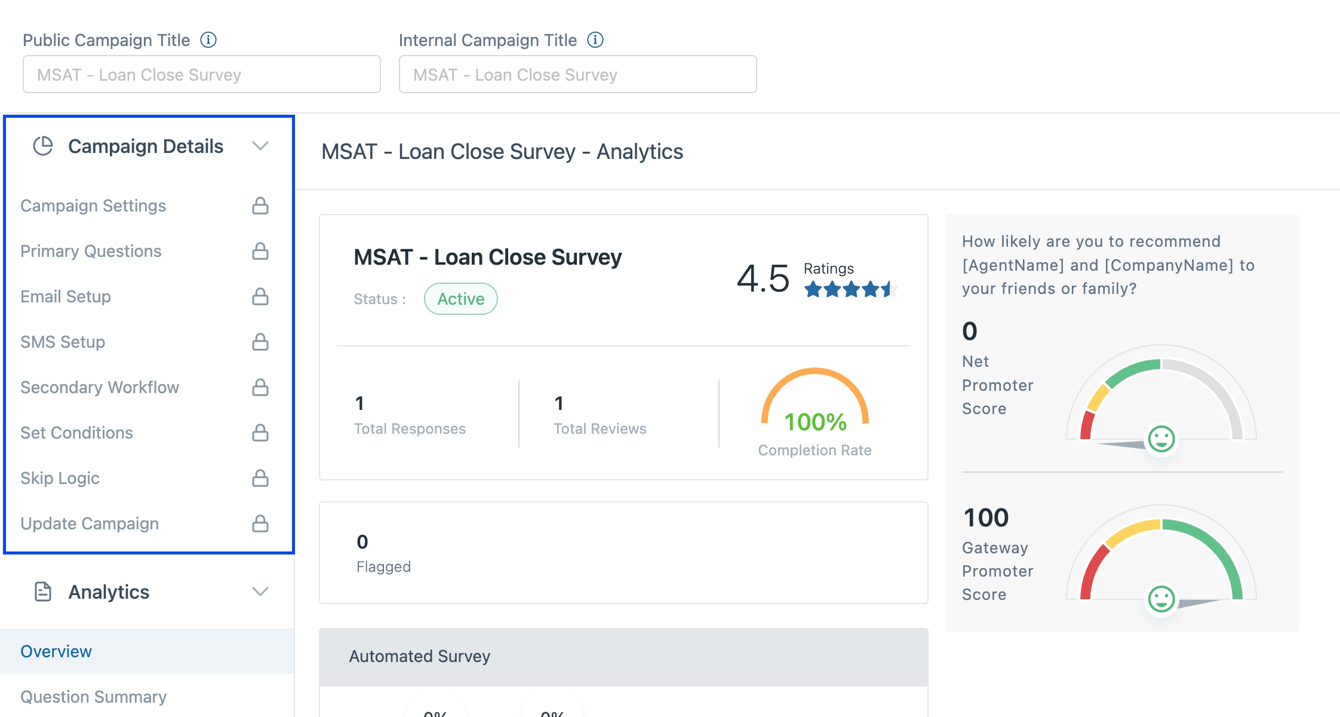The width and height of the screenshot is (1340, 717).
Task: Click the Gateway Promoter Score value 100
Action: (x=986, y=517)
